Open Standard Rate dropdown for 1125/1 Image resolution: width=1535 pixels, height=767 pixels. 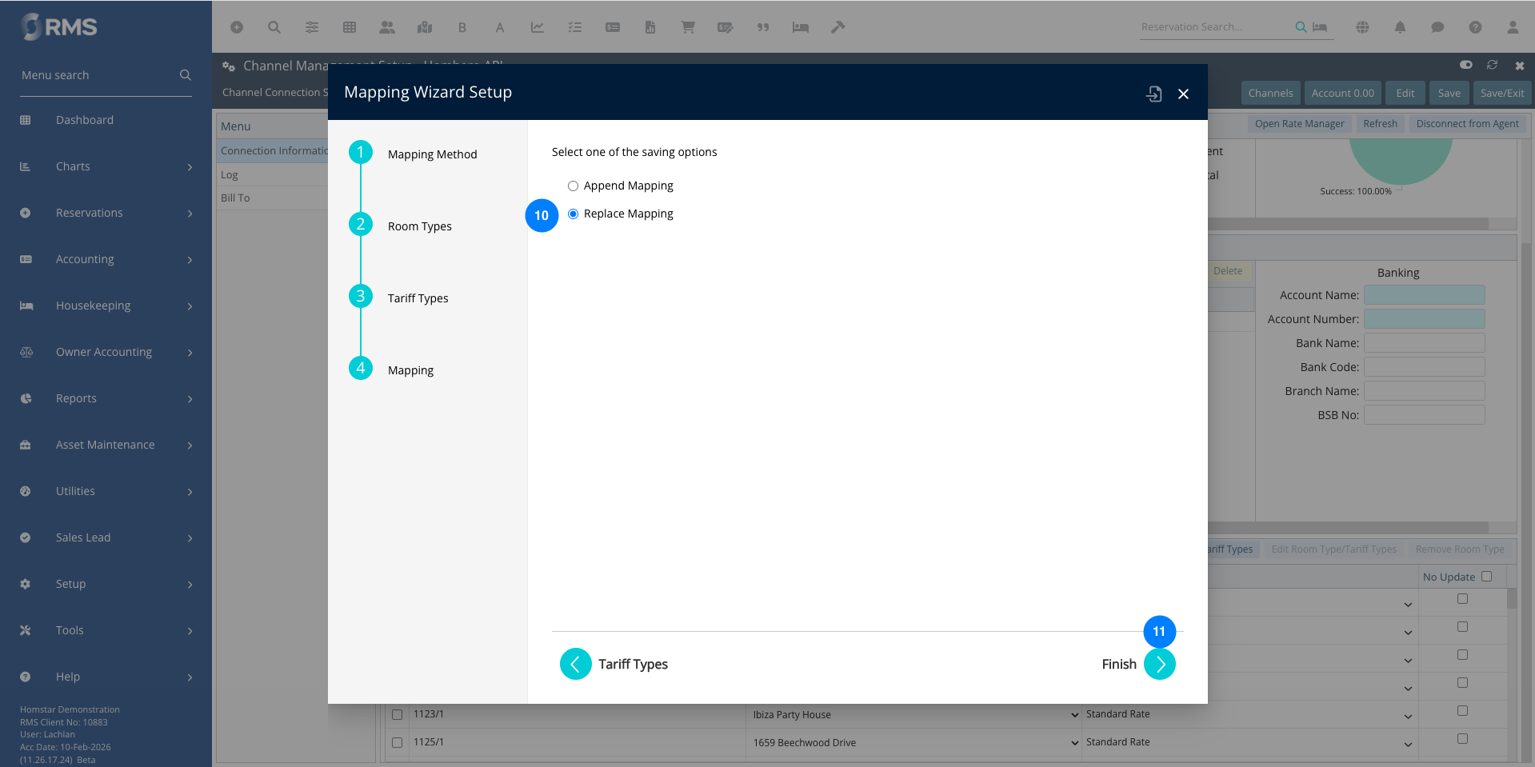[1408, 744]
